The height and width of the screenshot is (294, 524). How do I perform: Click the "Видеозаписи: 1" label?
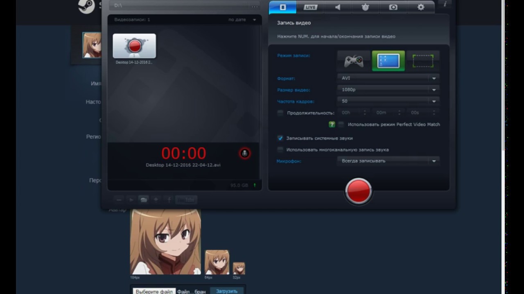pyautogui.click(x=132, y=20)
